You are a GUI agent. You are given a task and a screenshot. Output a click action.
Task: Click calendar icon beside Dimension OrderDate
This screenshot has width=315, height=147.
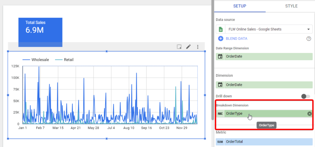coord(220,85)
